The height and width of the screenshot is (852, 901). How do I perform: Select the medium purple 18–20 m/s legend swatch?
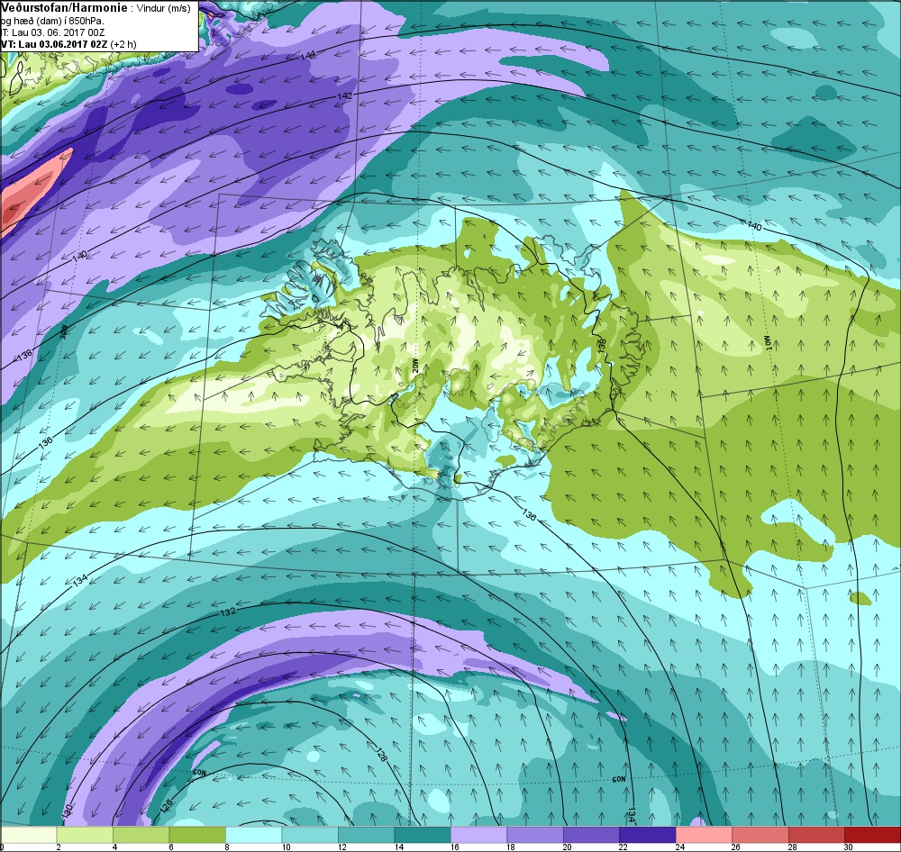click(535, 834)
